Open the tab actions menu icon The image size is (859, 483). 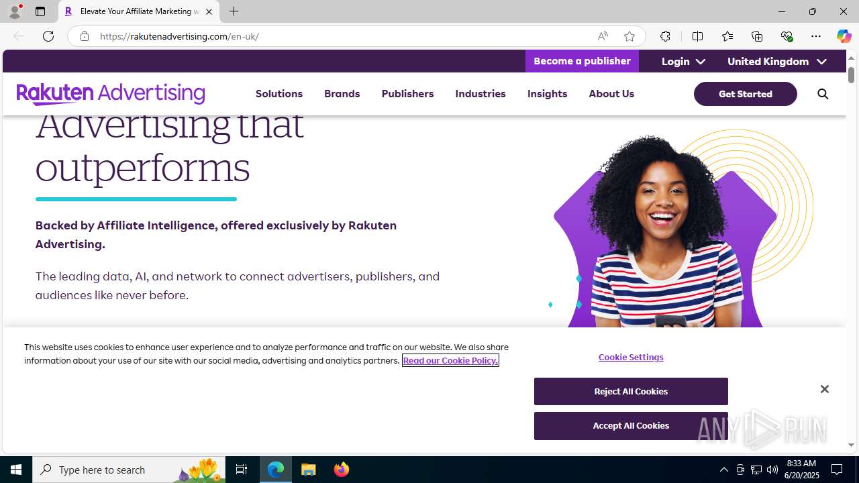click(x=40, y=11)
